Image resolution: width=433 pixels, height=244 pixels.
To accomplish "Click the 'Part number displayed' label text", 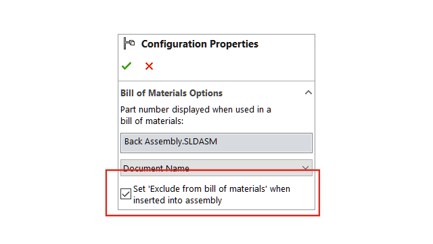I will 196,110.
